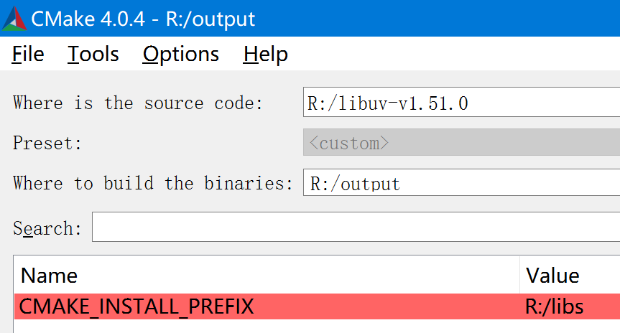Select the CMAKE_INSTALL_PREFIX entry
This screenshot has height=333, width=620.
(137, 307)
